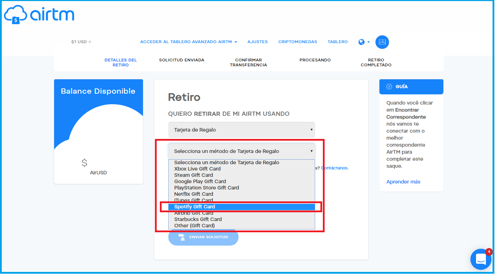Click the Airtm cloud logo
495x274 pixels.
(39, 15)
